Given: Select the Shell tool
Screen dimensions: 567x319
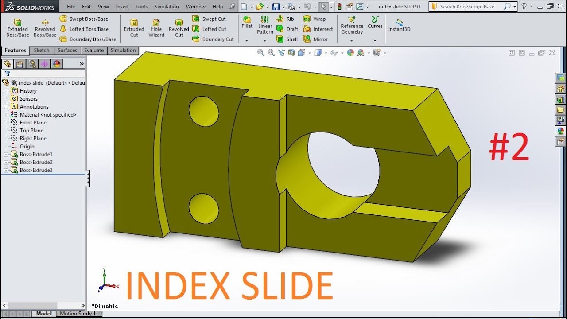Looking at the screenshot, I should 287,39.
